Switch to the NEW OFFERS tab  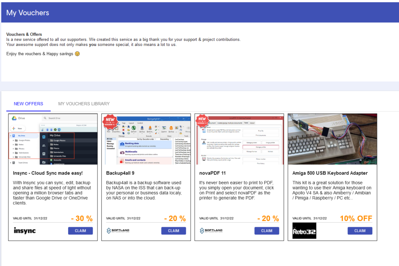28,104
